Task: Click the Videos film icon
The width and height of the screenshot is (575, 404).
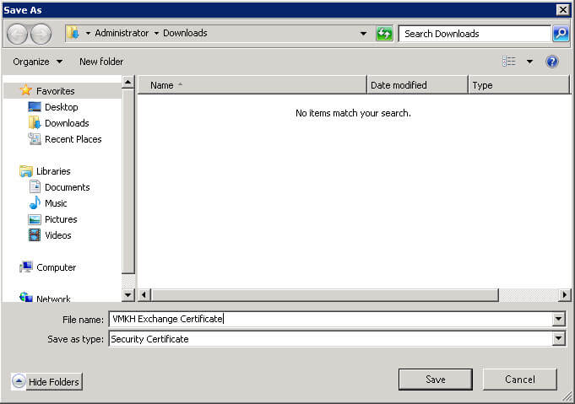Action: (x=35, y=234)
